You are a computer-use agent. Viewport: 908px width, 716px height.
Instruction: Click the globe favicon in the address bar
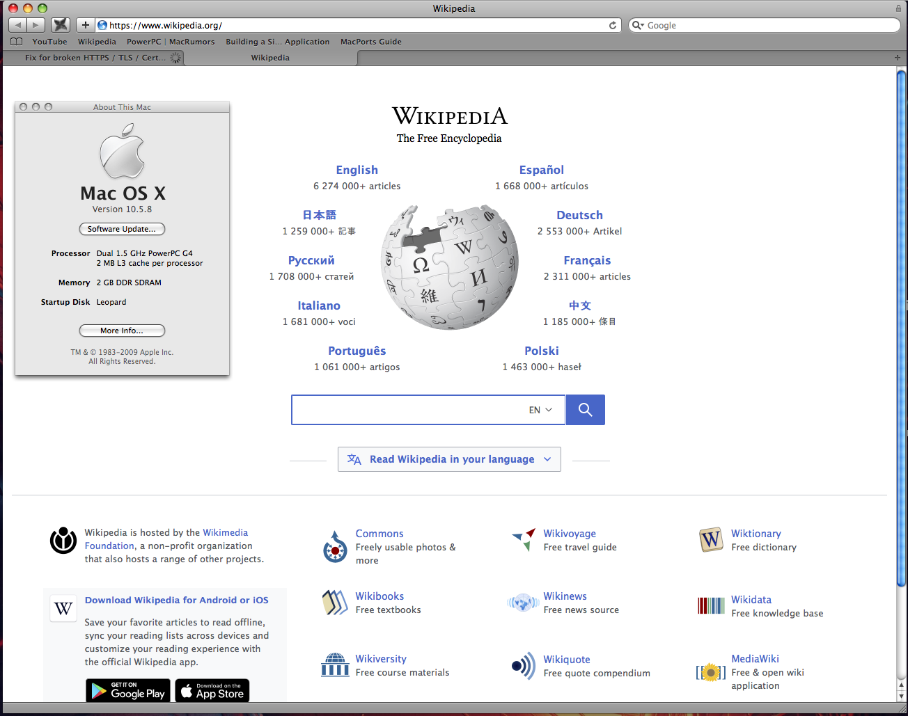click(102, 25)
